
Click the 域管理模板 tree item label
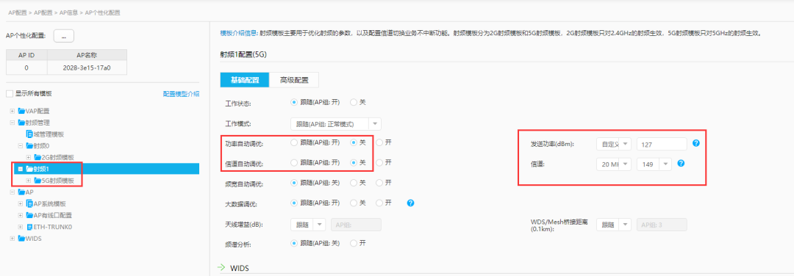click(49, 134)
